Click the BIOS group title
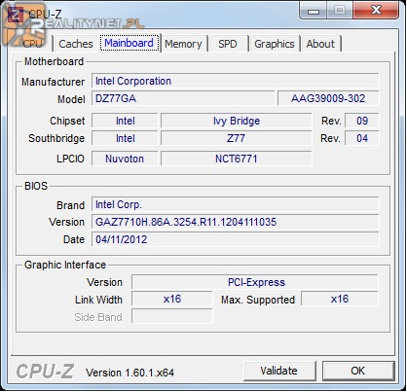The image size is (407, 392). pyautogui.click(x=36, y=186)
